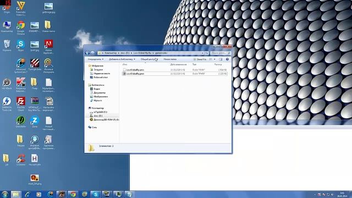Select Network in the navigation pane
The height and width of the screenshot is (198, 352).
click(x=92, y=127)
